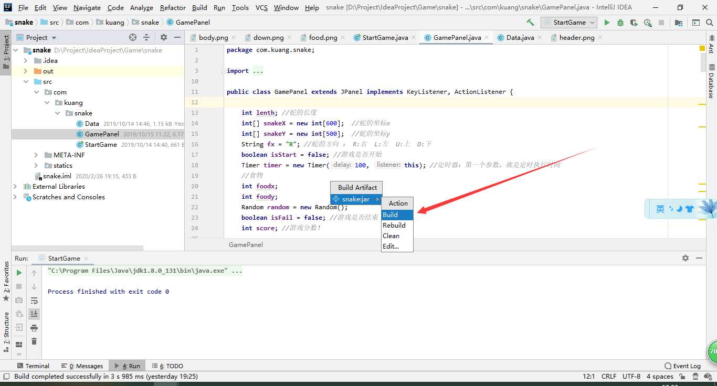The image size is (717, 386).
Task: Open the StartGame run configuration dropdown
Action: (x=569, y=23)
